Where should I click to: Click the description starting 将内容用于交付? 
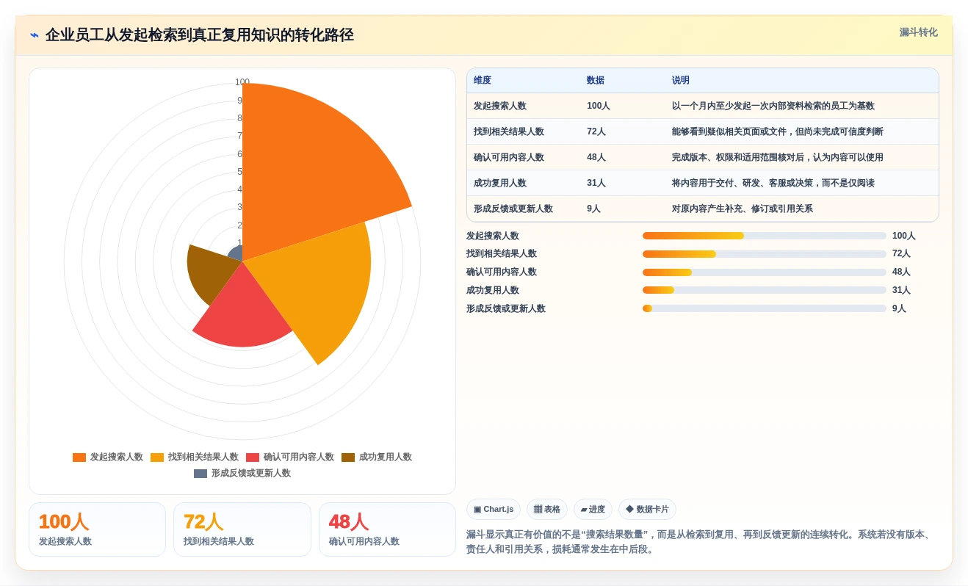(x=773, y=183)
